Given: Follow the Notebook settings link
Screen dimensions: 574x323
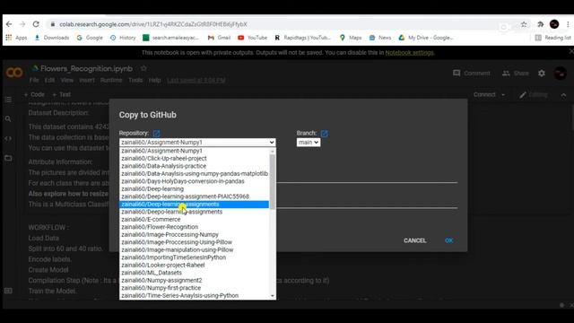Looking at the screenshot, I should pos(409,53).
